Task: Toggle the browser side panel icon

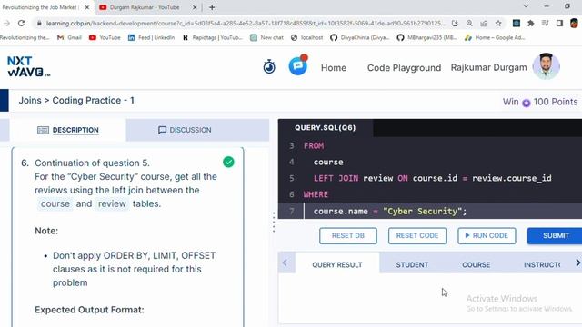Action: tap(559, 23)
